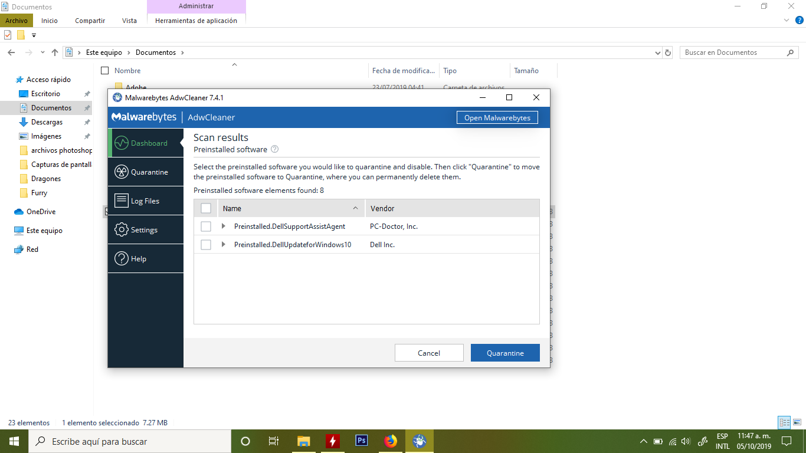Open Task View on the taskbar
Image resolution: width=806 pixels, height=453 pixels.
pyautogui.click(x=274, y=441)
